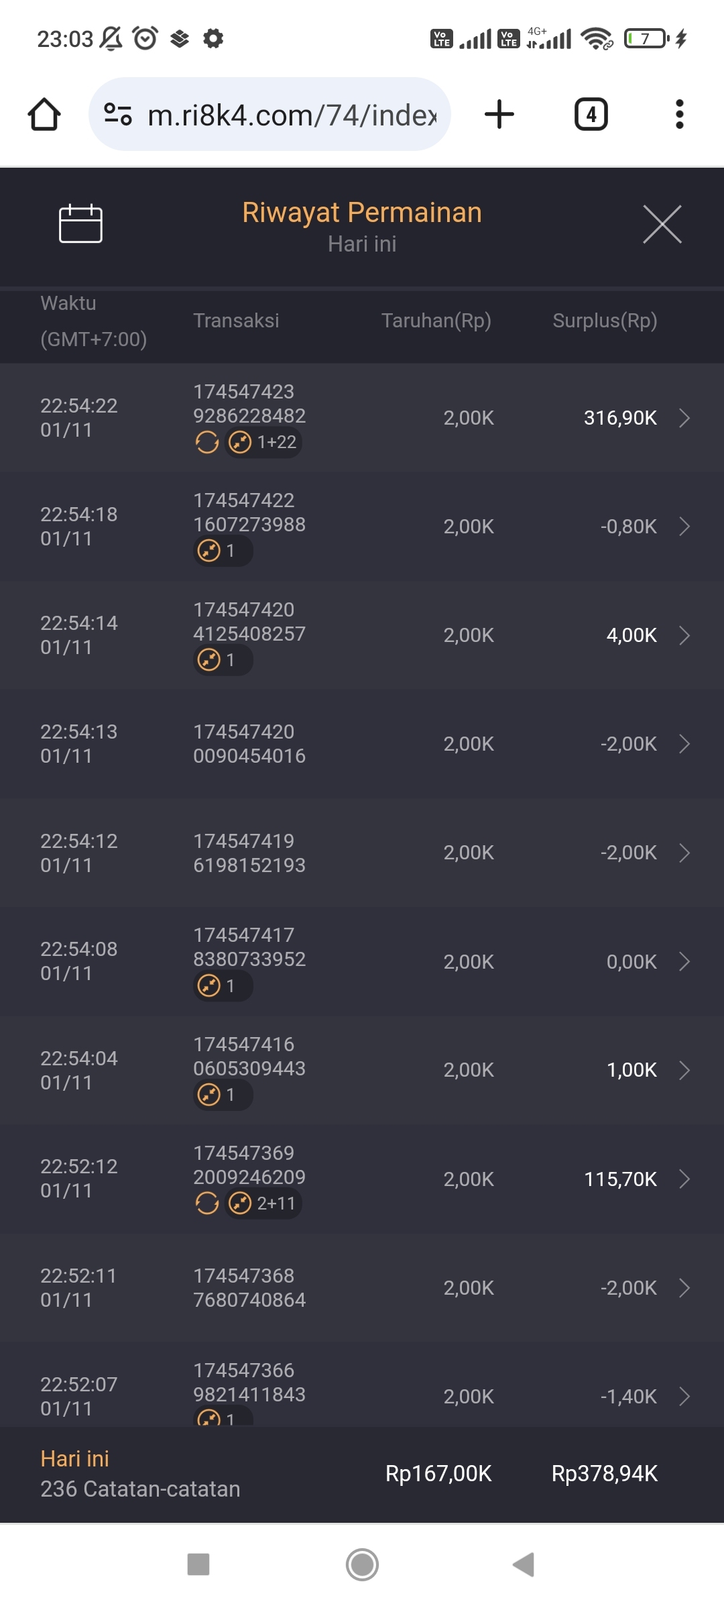This screenshot has height=1610, width=724.
Task: Tap the site settings icon in address bar
Action: tap(118, 114)
